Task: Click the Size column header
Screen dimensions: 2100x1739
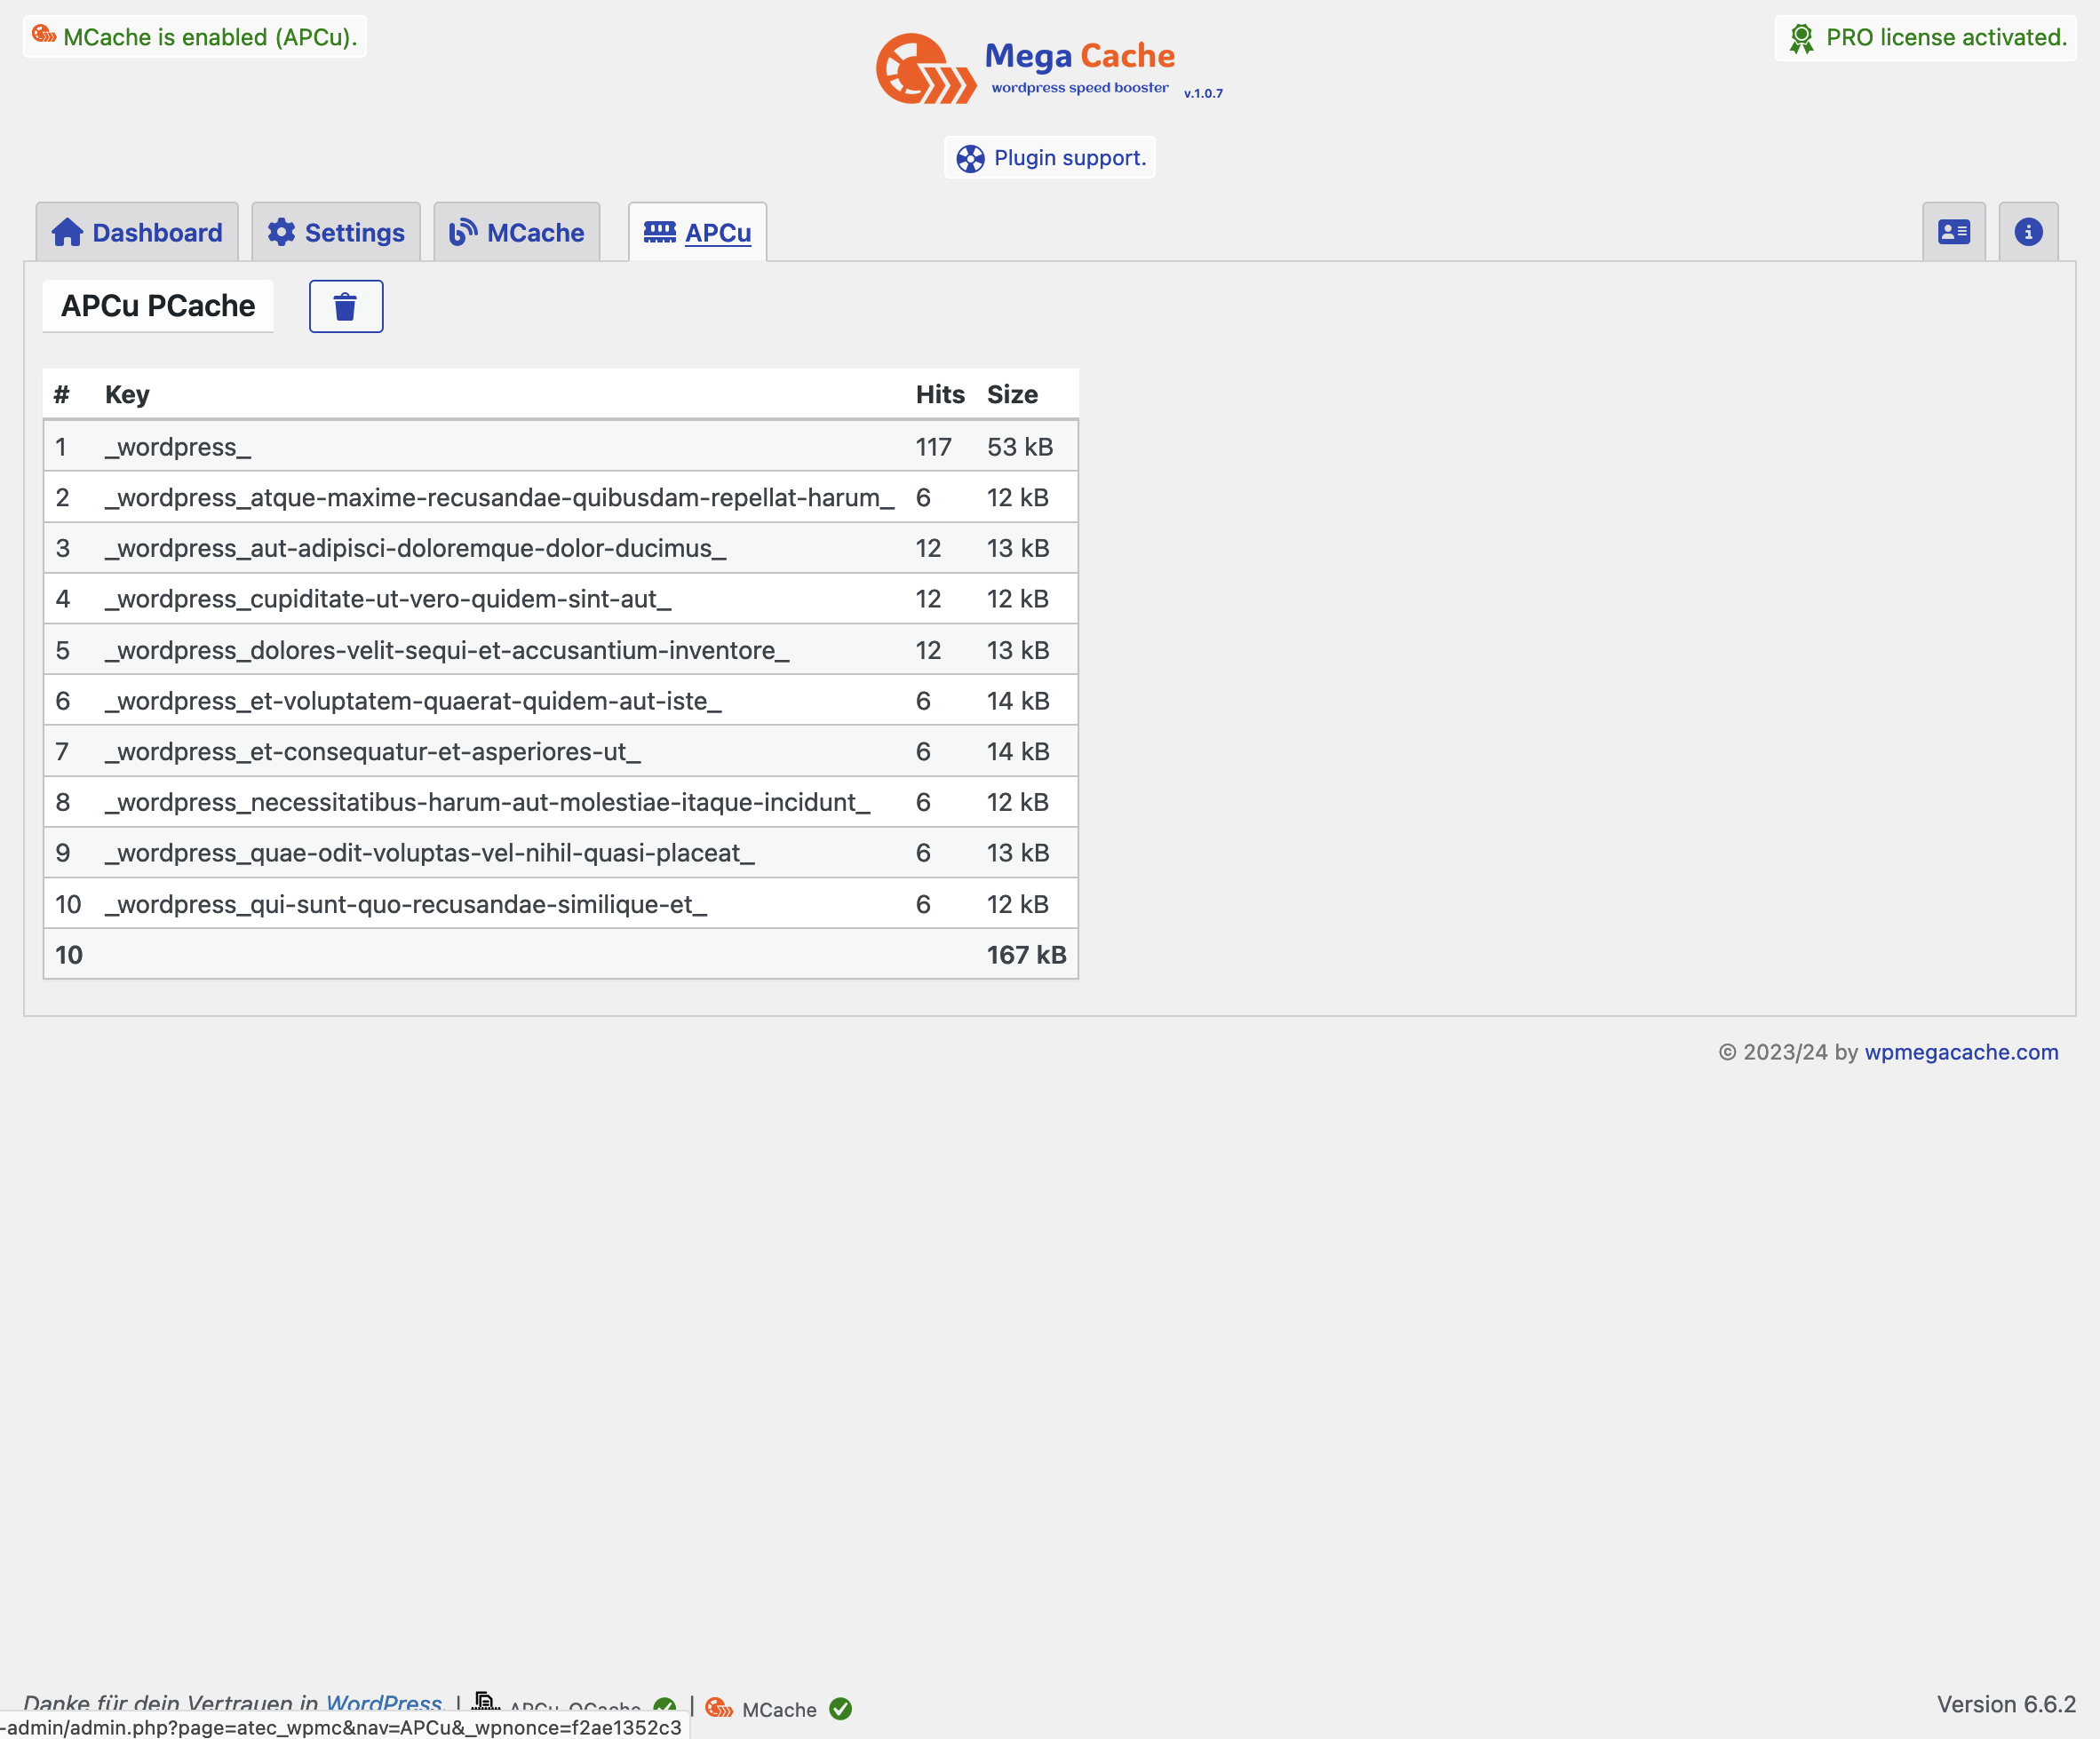Action: (1011, 394)
